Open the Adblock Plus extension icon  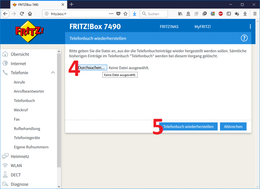coord(220,14)
